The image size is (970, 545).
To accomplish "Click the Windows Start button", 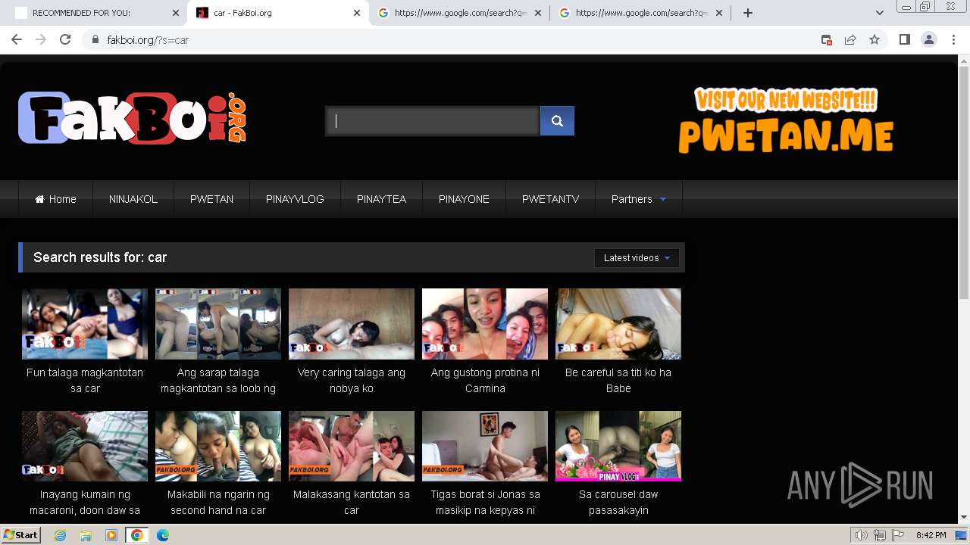I will point(21,535).
